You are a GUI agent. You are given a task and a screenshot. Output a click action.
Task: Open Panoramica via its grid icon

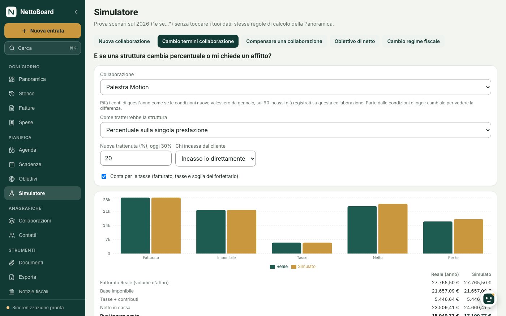pos(12,79)
